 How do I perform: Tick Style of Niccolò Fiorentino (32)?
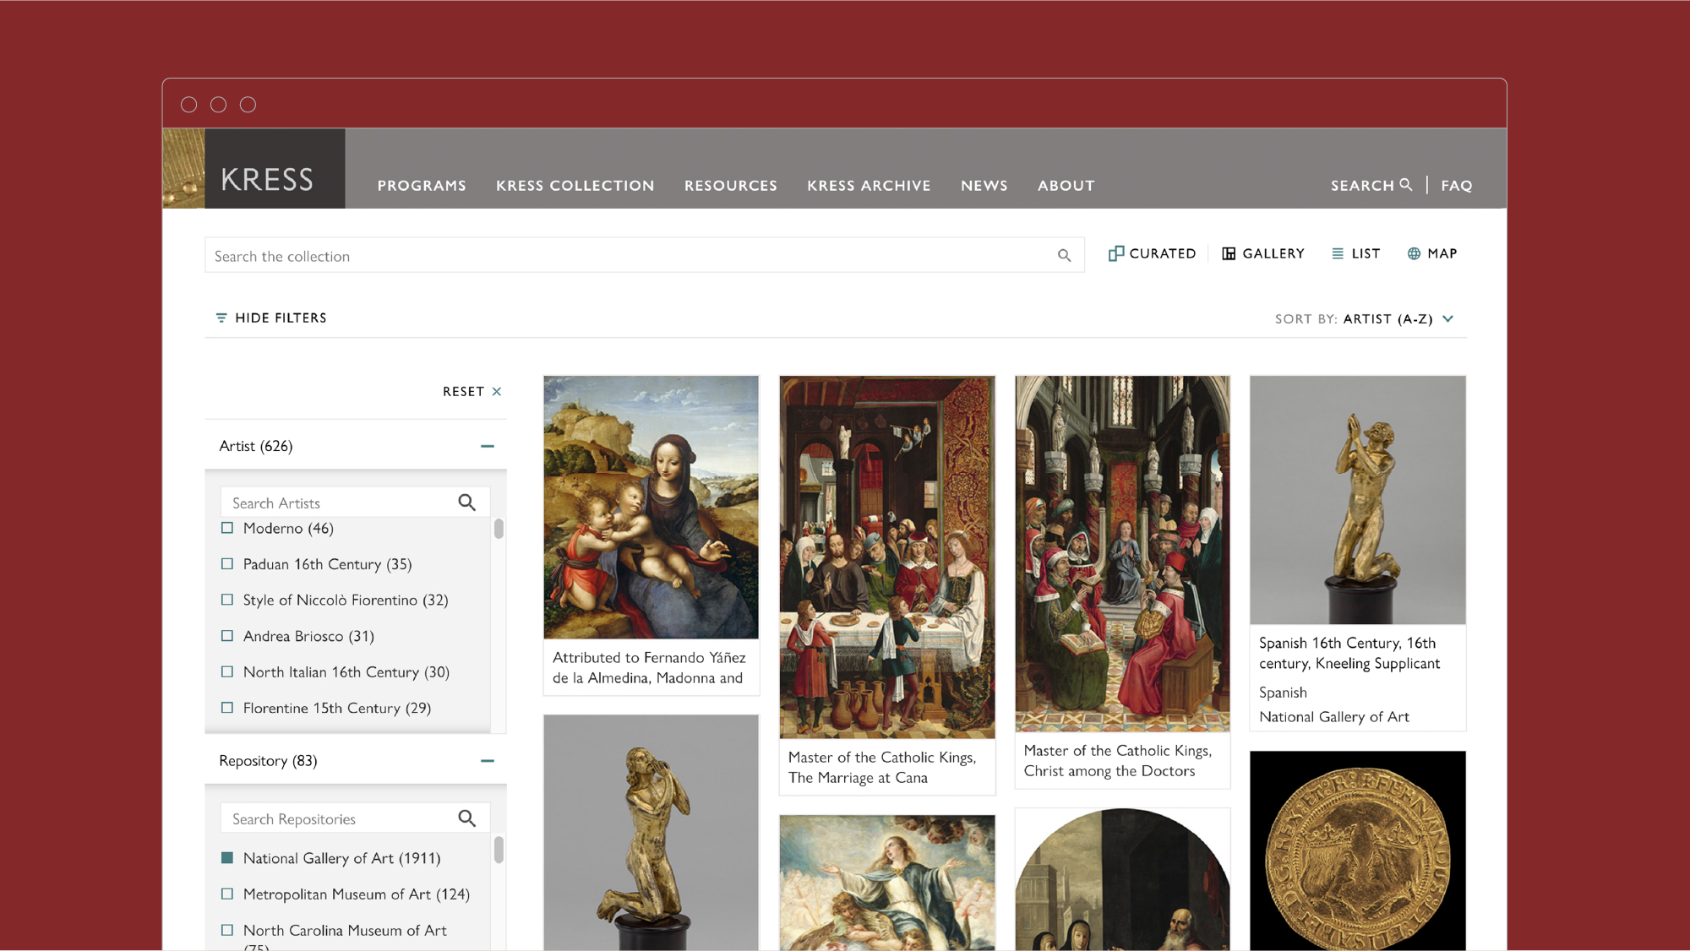[227, 600]
